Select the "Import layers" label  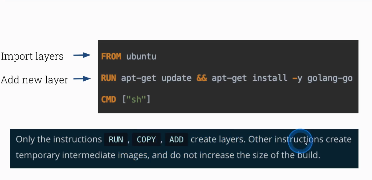coord(32,56)
